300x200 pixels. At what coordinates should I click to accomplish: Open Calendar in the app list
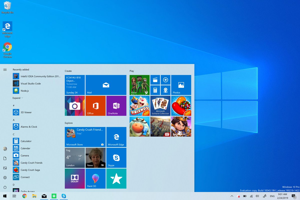37,148
